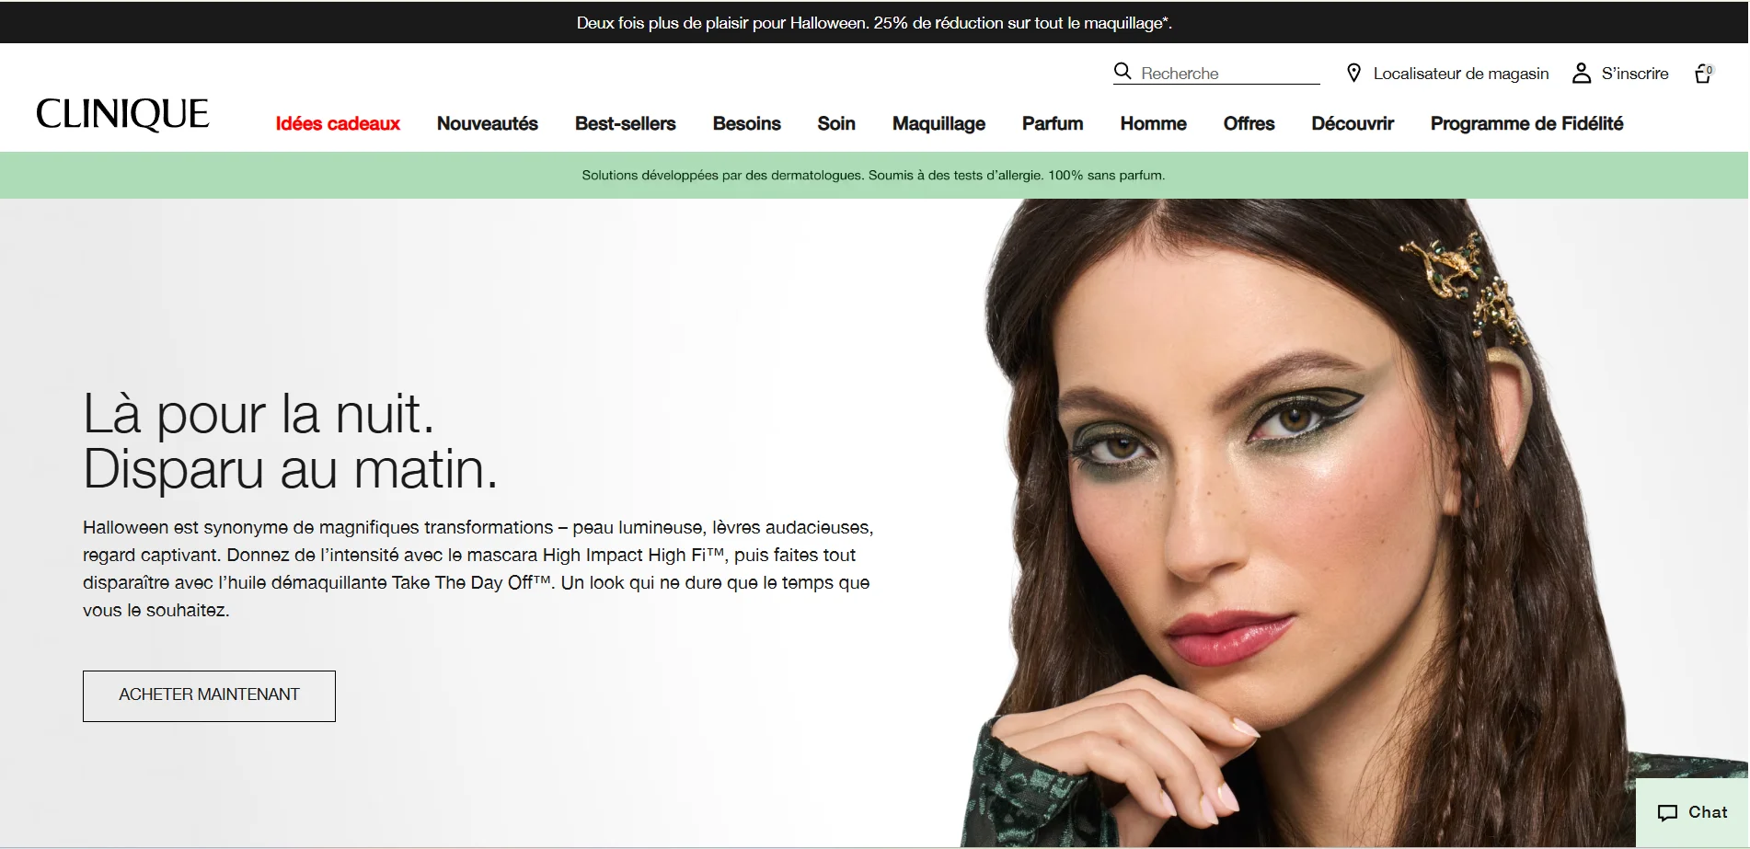The width and height of the screenshot is (1750, 849).
Task: Click the Acheter Maintenant button
Action: click(209, 695)
